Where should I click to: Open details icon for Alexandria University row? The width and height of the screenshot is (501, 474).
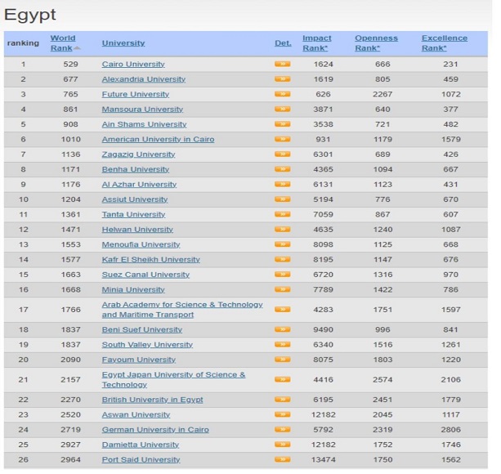282,79
